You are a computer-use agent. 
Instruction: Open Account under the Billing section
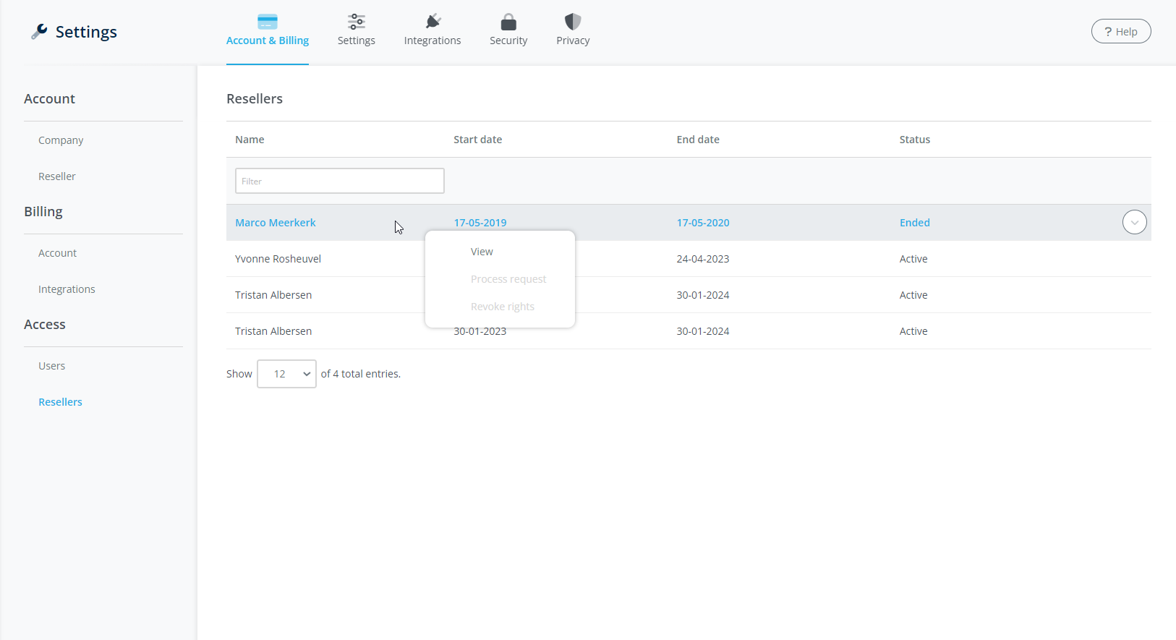point(58,253)
